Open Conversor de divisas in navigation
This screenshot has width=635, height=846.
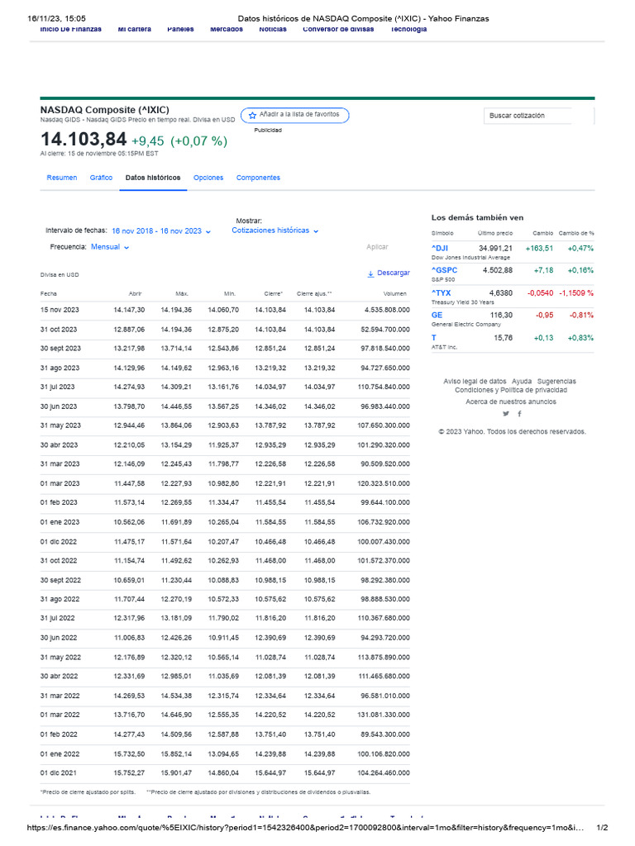338,29
